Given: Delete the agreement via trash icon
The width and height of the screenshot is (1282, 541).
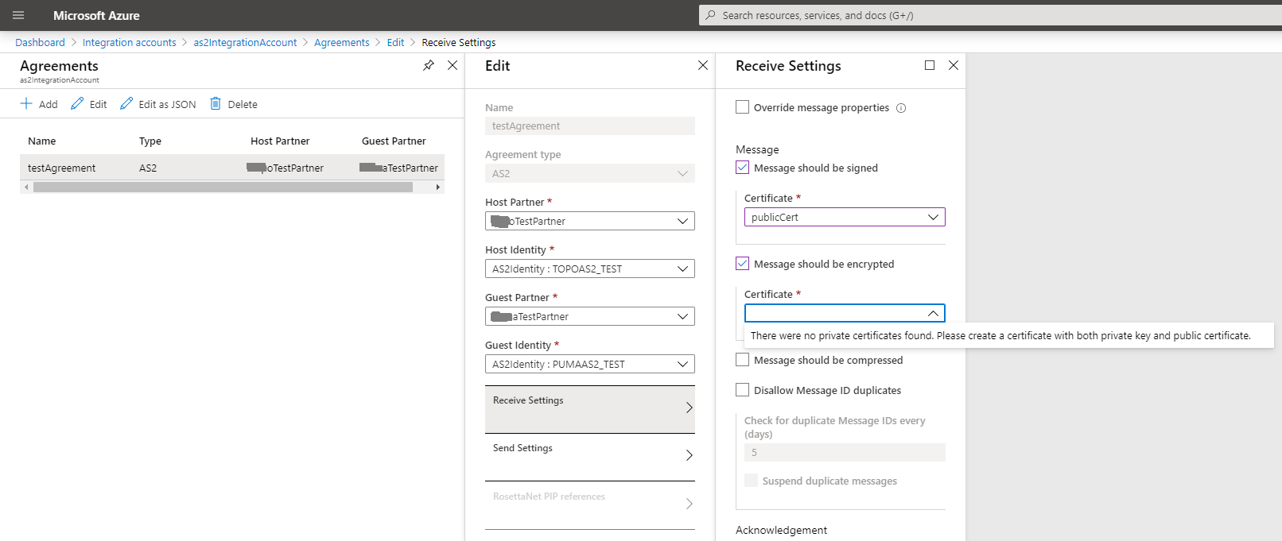Looking at the screenshot, I should coord(216,103).
